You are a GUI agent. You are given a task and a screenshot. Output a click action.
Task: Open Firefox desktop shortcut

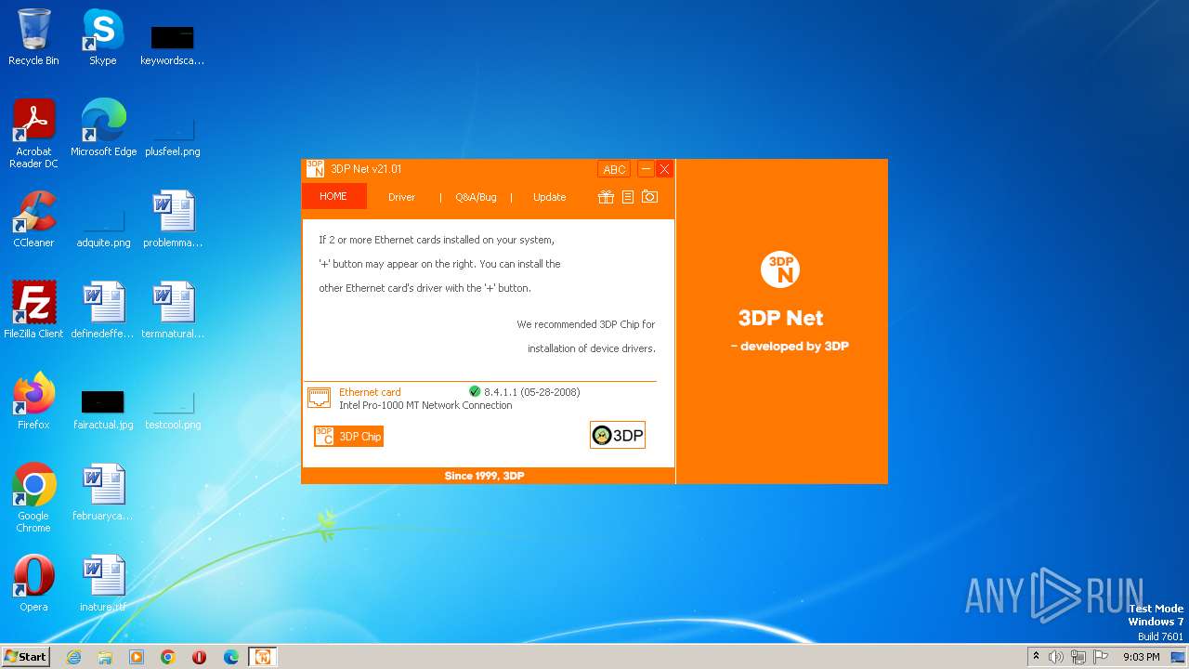pyautogui.click(x=33, y=401)
